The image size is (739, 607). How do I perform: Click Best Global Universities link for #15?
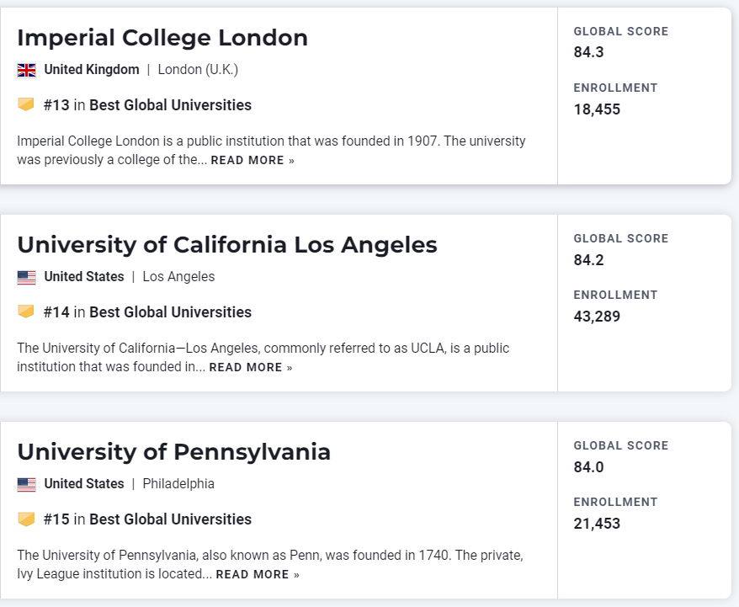point(170,519)
